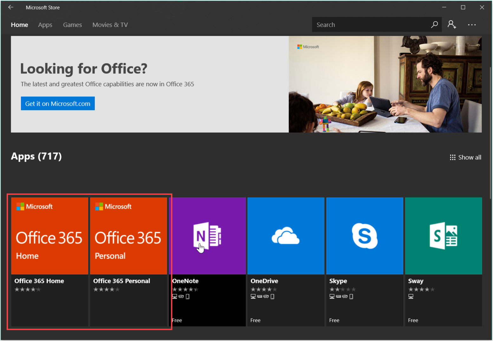Click the Show all grid icon

pyautogui.click(x=452, y=157)
